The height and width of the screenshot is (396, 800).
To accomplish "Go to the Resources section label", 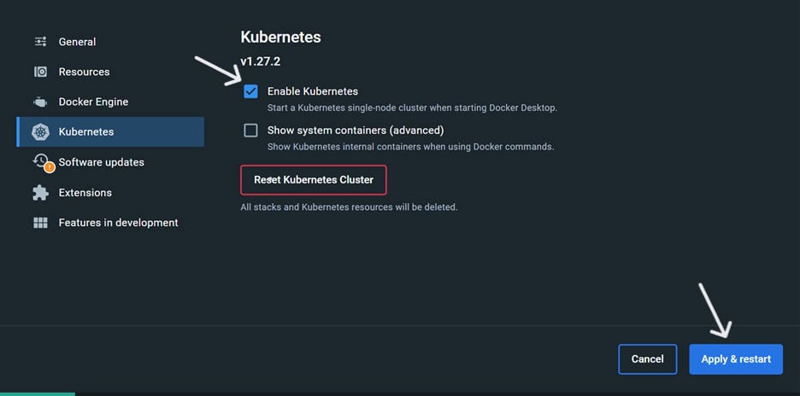I will pyautogui.click(x=84, y=72).
